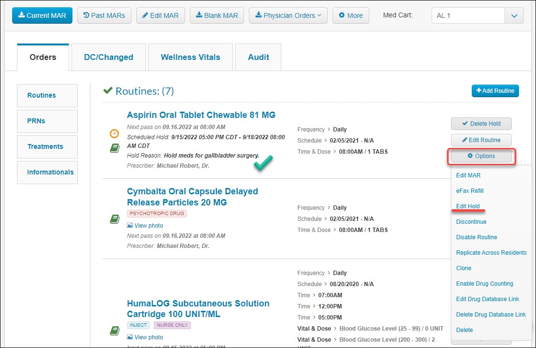Screen dimensions: 536x348
Task: Choose Enable Drug Counting option
Action: click(x=484, y=283)
